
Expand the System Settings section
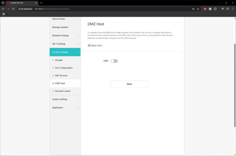point(65,99)
